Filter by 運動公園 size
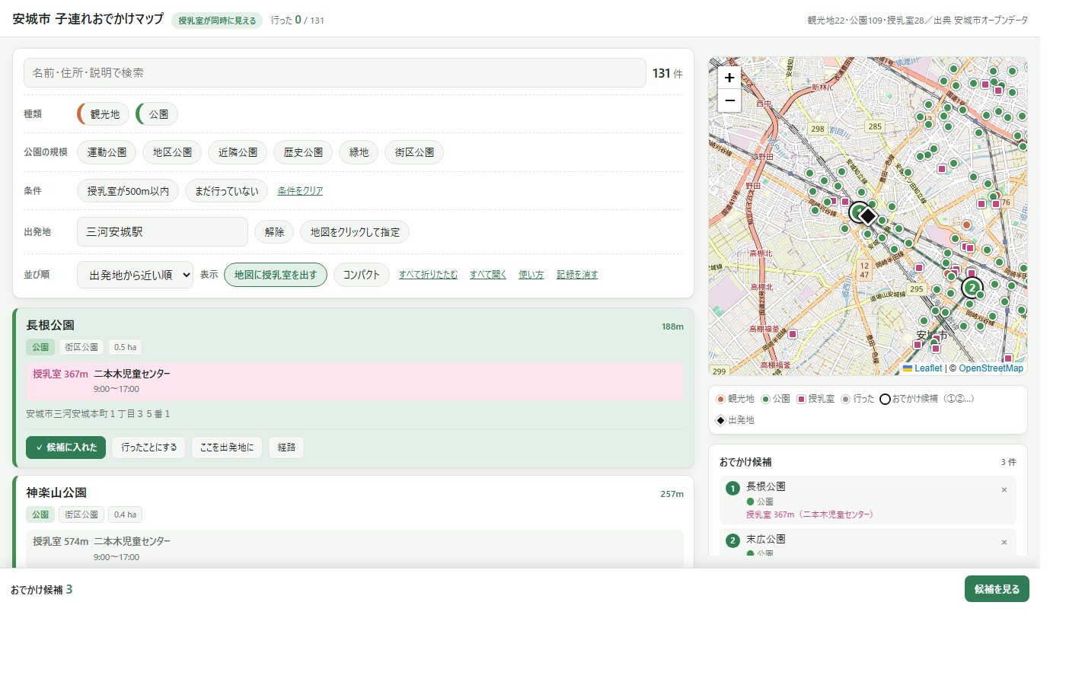 pyautogui.click(x=107, y=152)
